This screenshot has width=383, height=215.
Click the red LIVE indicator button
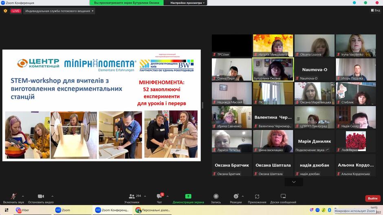[x=16, y=11]
